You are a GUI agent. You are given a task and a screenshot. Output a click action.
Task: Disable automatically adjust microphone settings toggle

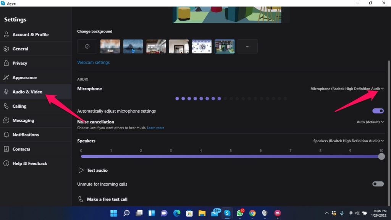tap(378, 111)
